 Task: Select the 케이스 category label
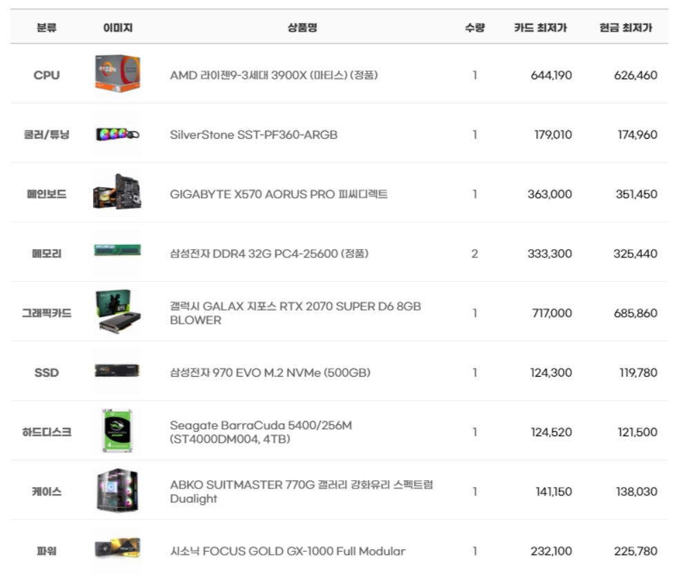pos(47,492)
